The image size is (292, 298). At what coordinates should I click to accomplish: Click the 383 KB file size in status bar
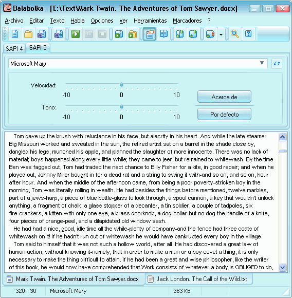click(182, 291)
